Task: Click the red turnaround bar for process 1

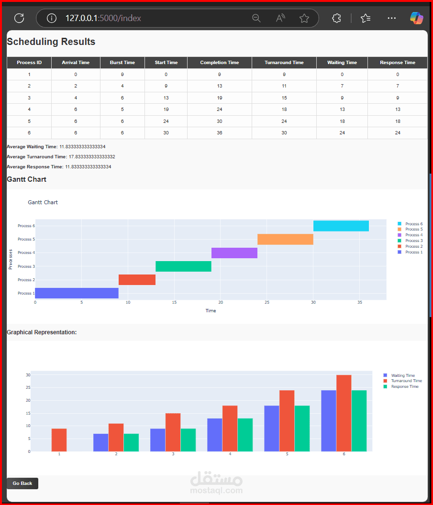Action: [59, 439]
